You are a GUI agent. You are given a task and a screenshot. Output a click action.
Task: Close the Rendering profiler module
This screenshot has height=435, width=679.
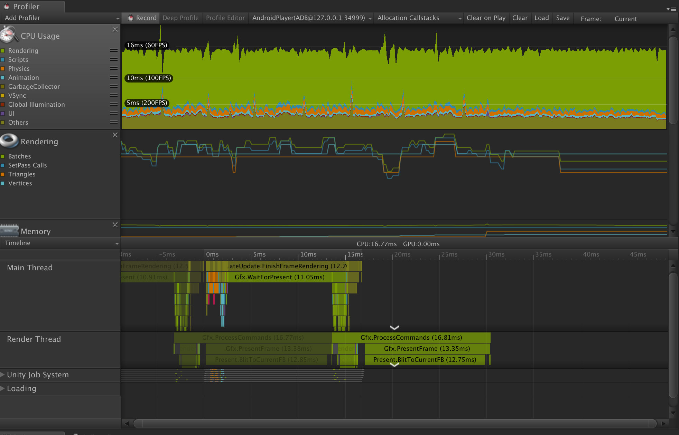(x=115, y=135)
